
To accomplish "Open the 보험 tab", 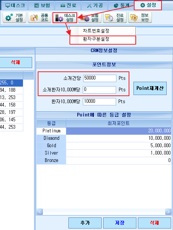I will click(42, 6).
